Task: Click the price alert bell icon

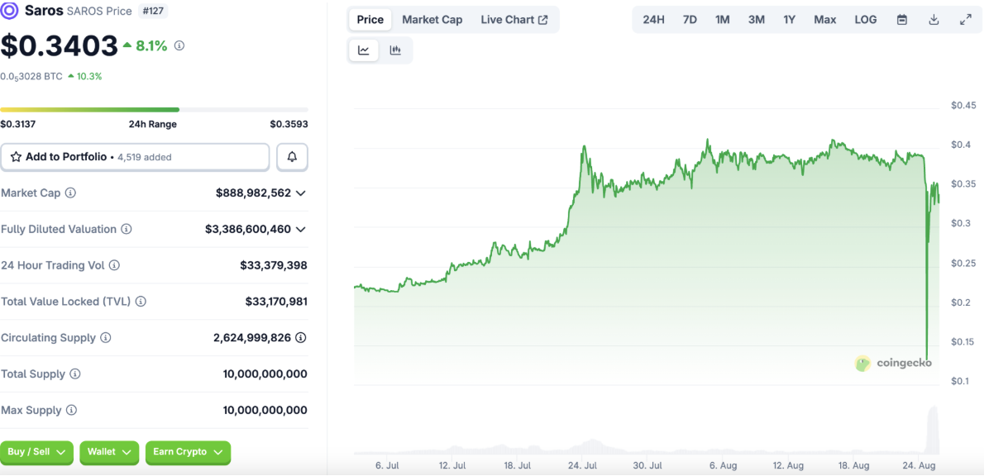Action: [x=292, y=157]
